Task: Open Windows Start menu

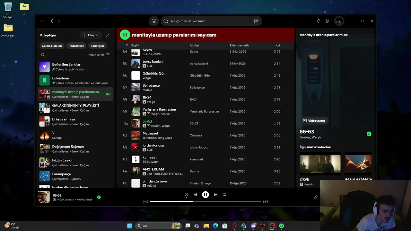Action: [x=130, y=226]
